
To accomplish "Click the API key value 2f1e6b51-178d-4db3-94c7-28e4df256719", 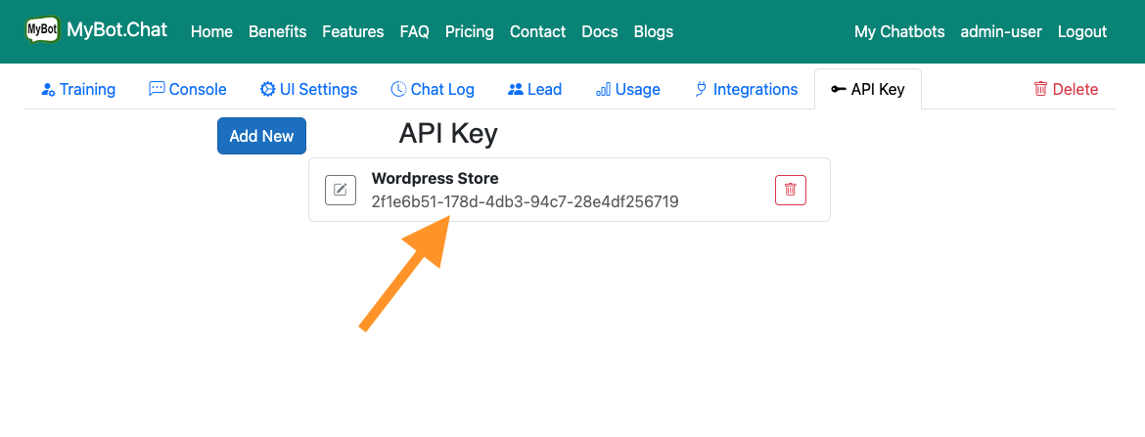I will [x=525, y=201].
